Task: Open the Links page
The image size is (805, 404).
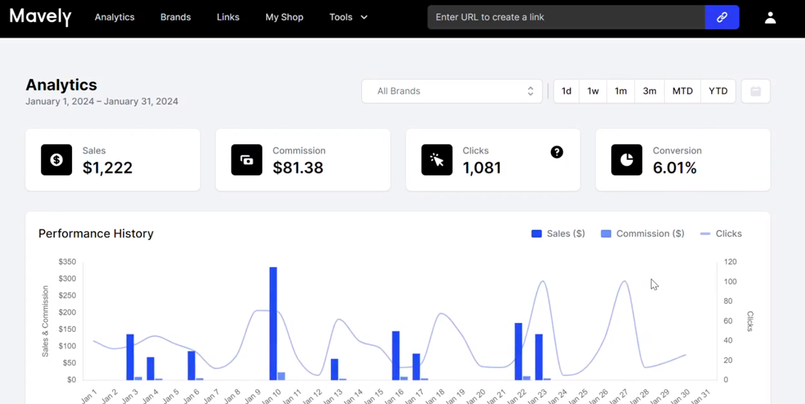Action: 228,17
